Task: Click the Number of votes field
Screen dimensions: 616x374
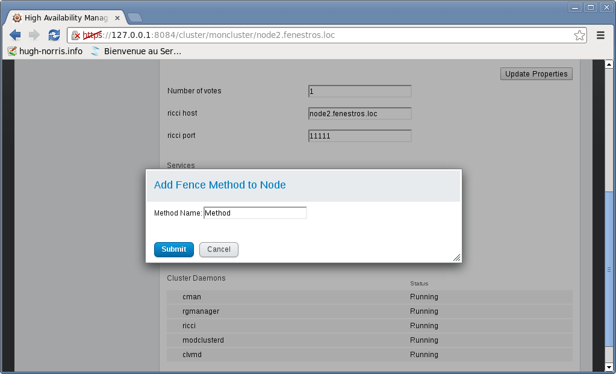Action: coord(359,92)
